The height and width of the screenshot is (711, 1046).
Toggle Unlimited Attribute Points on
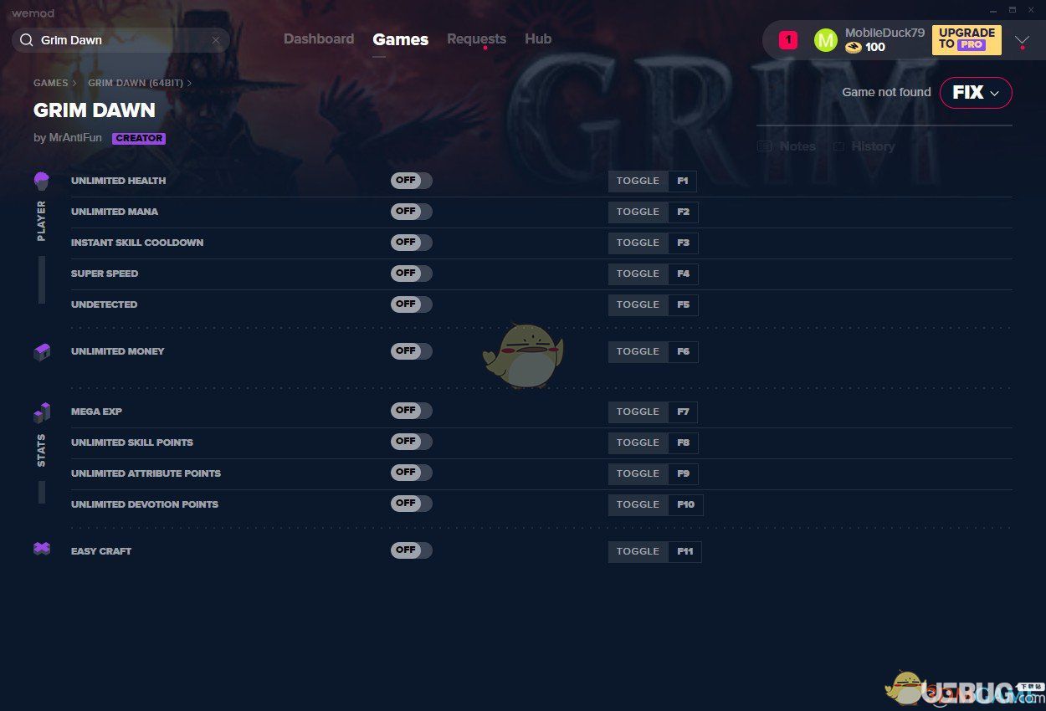[x=412, y=473]
